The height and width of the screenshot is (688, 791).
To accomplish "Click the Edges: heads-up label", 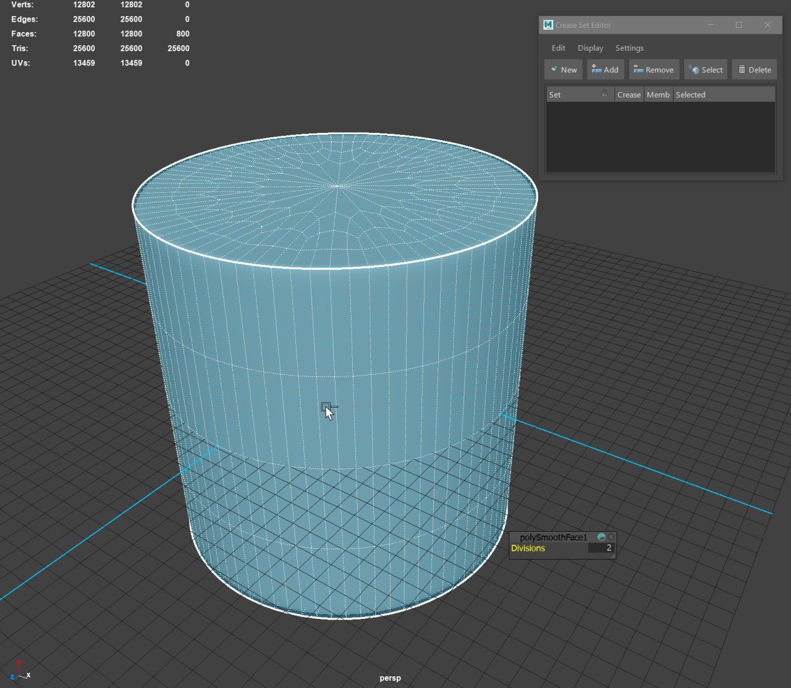I will click(24, 19).
